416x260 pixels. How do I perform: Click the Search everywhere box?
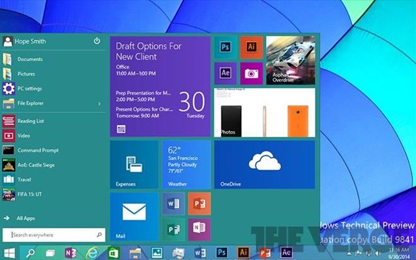pyautogui.click(x=54, y=235)
